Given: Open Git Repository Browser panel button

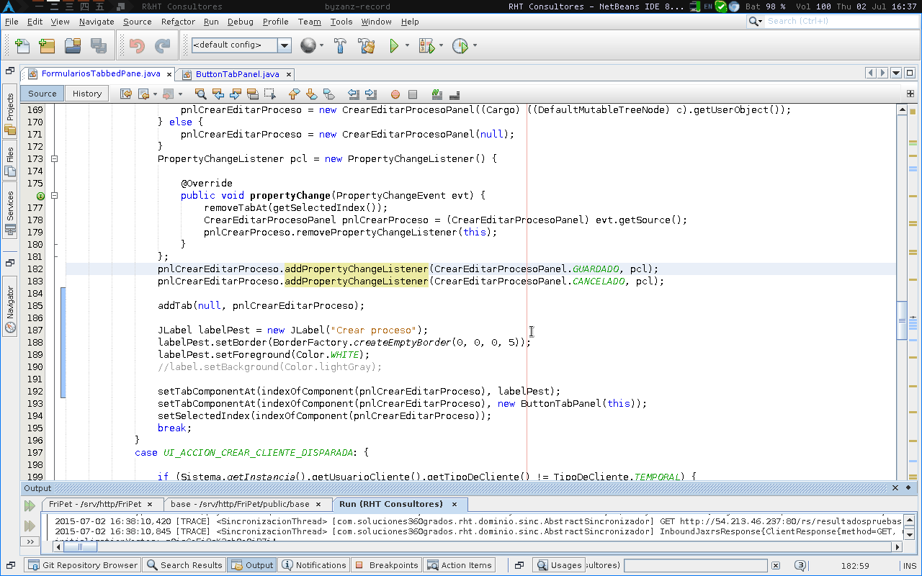Looking at the screenshot, I should click(82, 565).
